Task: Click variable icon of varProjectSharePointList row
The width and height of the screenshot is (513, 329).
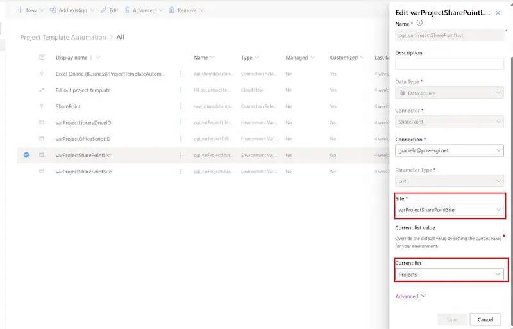Action: [x=42, y=155]
